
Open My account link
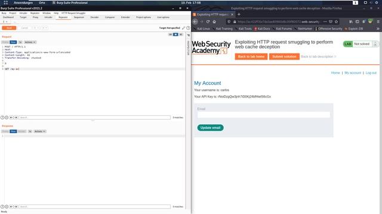[x=353, y=73]
